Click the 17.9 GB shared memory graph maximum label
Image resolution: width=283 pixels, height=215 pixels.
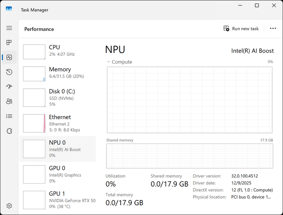(267, 140)
